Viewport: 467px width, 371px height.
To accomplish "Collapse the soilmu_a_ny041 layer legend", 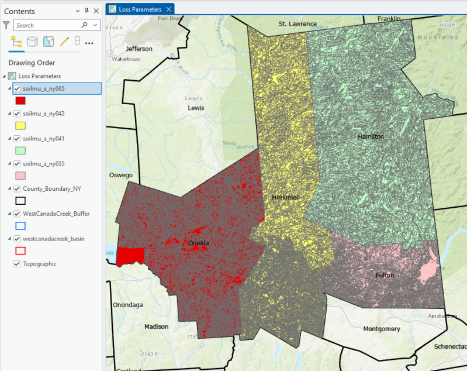I will coord(9,139).
